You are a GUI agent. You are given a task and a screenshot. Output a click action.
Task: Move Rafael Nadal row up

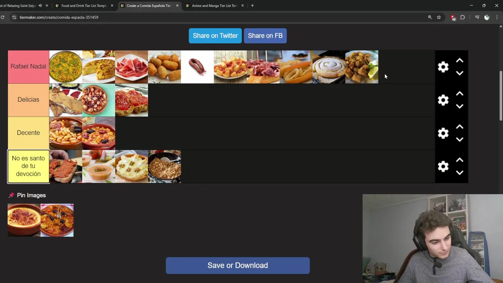point(459,61)
